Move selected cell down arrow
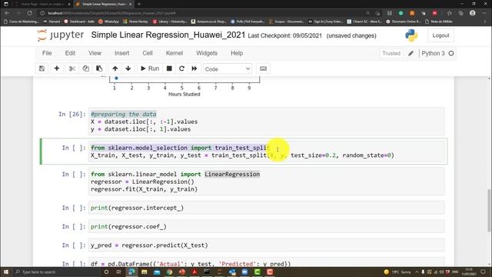 point(128,68)
